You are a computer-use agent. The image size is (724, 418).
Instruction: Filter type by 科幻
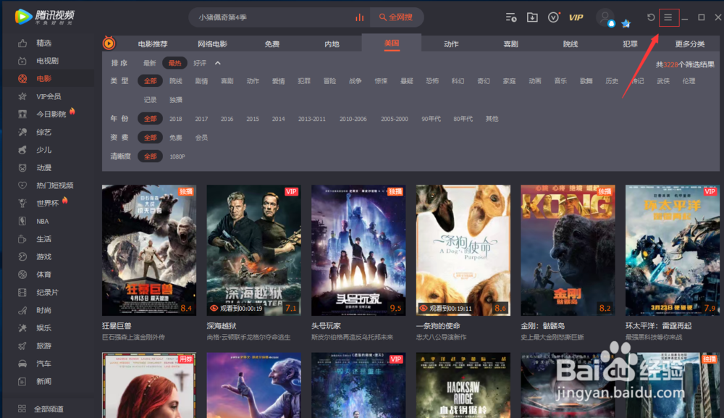458,81
